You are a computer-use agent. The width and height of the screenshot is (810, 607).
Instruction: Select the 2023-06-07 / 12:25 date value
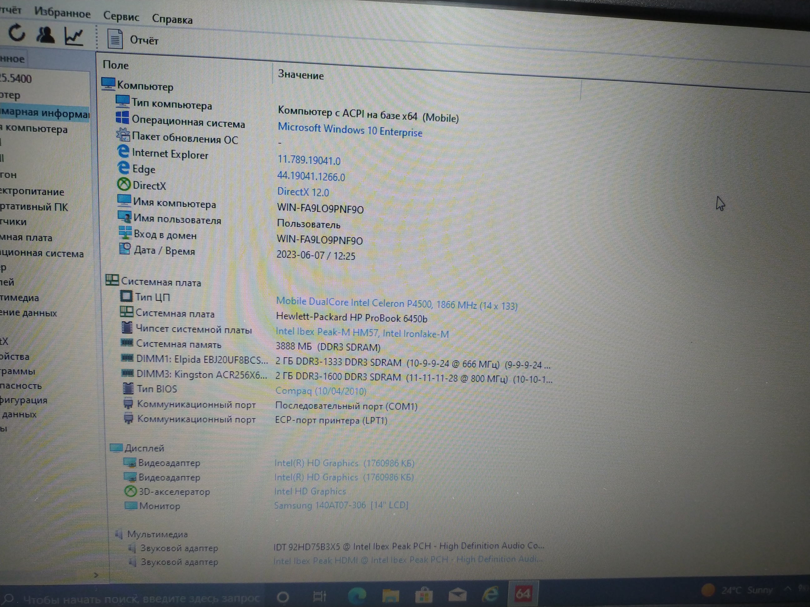coord(316,255)
